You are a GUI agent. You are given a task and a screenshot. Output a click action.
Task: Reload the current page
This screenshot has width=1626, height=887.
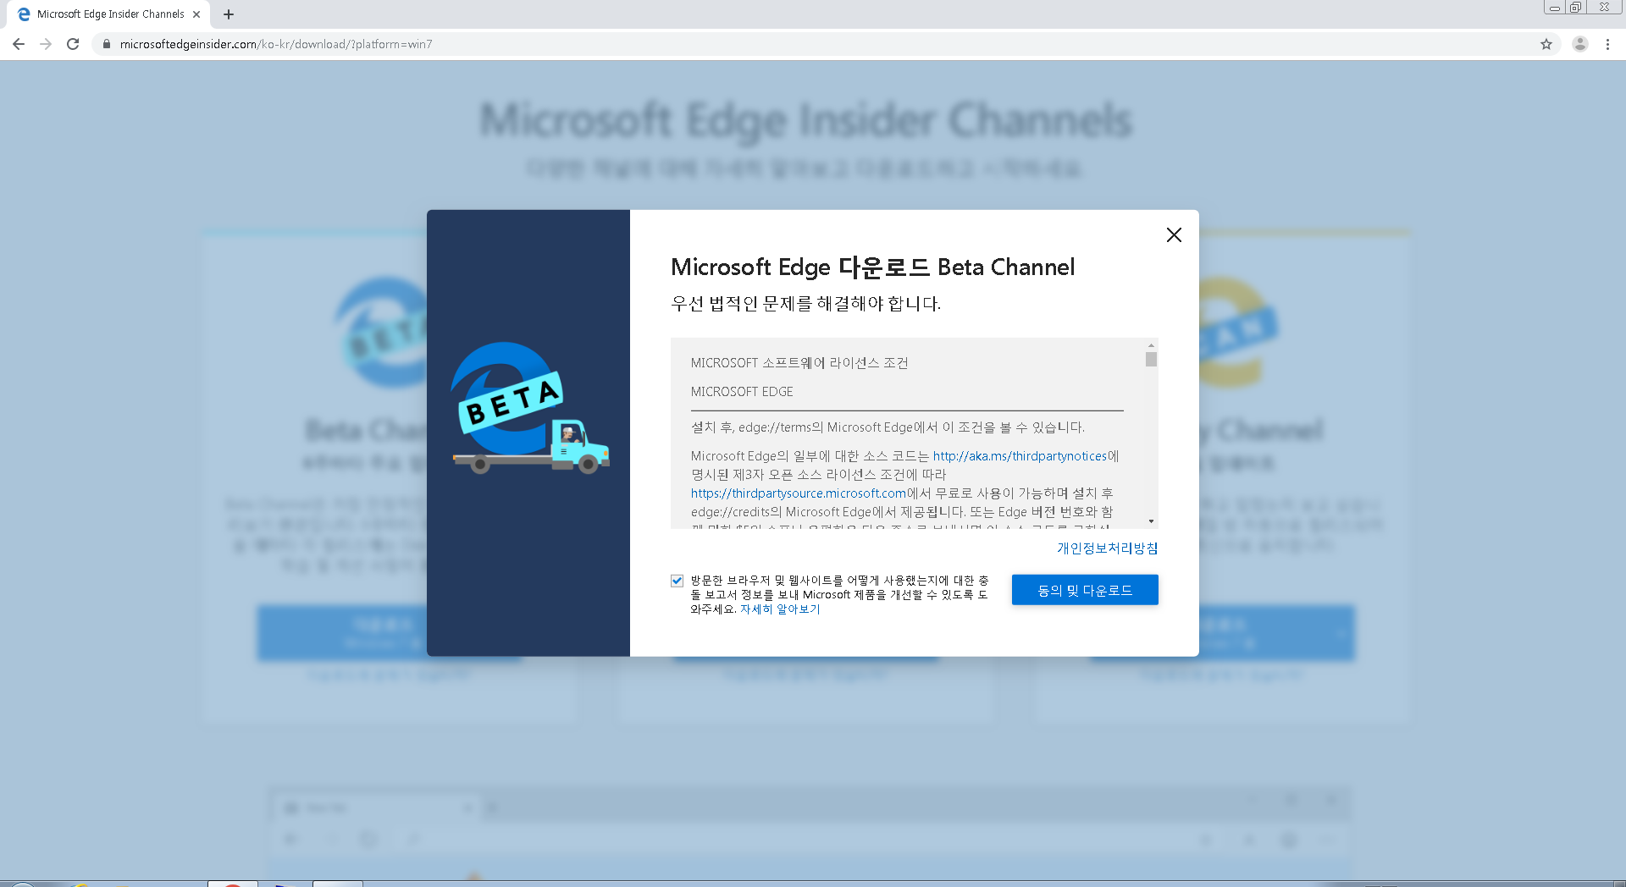pyautogui.click(x=73, y=44)
